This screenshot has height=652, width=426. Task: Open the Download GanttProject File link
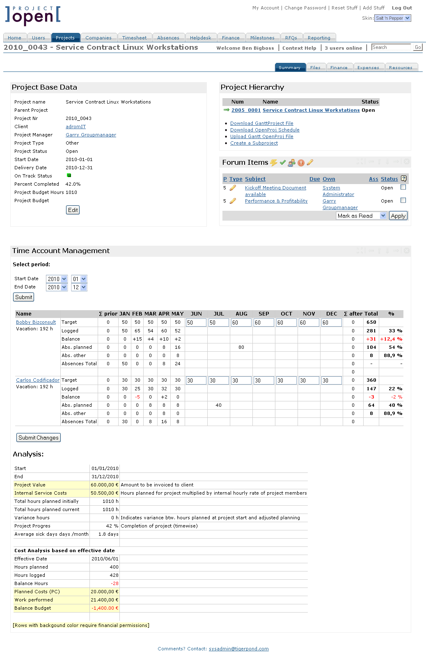click(x=262, y=123)
